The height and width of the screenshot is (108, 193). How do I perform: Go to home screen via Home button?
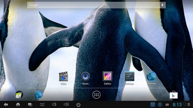pyautogui.click(x=18, y=105)
